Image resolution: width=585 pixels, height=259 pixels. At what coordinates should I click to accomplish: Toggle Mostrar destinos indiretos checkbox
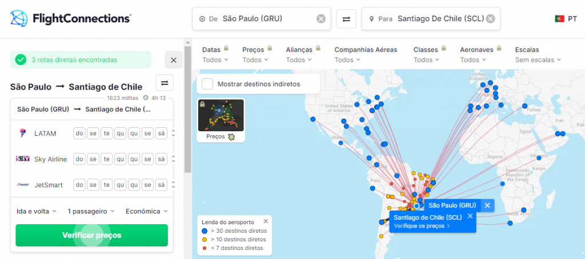pyautogui.click(x=207, y=84)
